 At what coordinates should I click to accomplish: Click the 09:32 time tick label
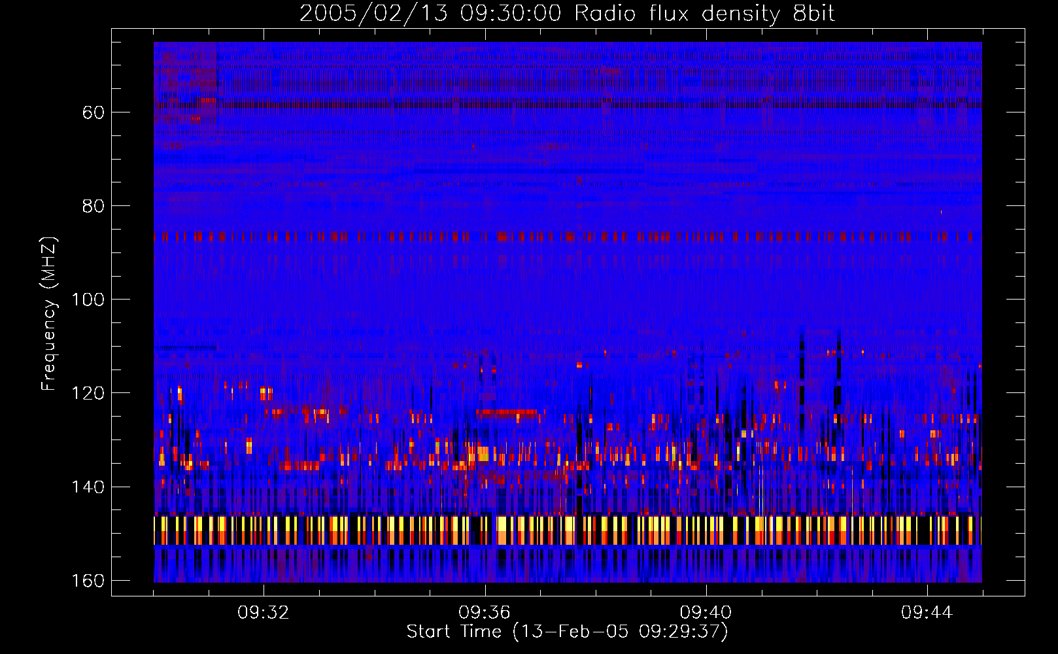(x=264, y=613)
